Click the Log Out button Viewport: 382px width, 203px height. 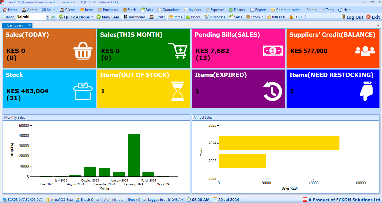click(x=352, y=17)
